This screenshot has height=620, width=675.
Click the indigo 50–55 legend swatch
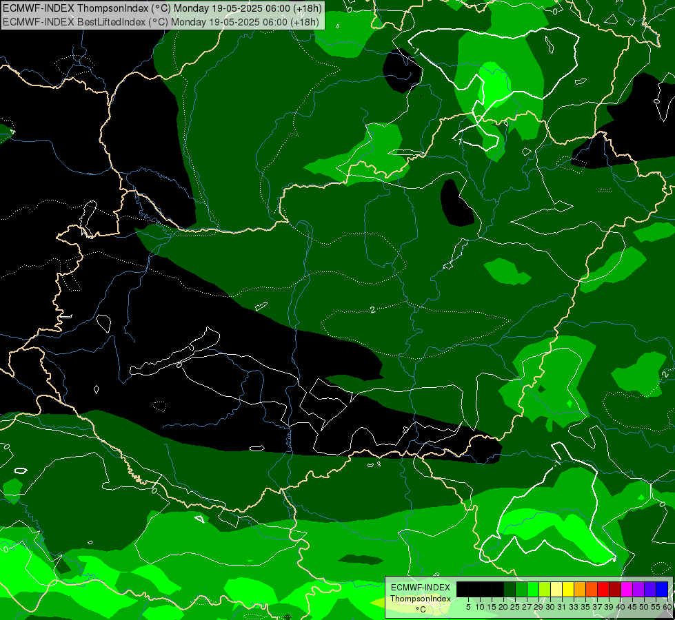(x=650, y=590)
